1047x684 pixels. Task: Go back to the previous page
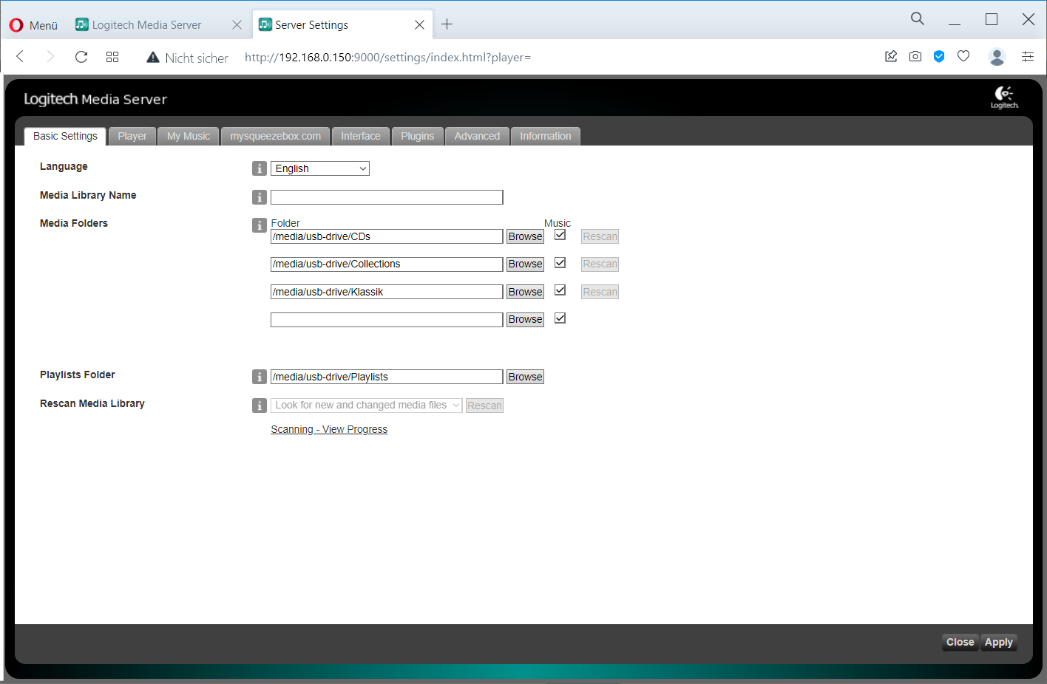(20, 57)
